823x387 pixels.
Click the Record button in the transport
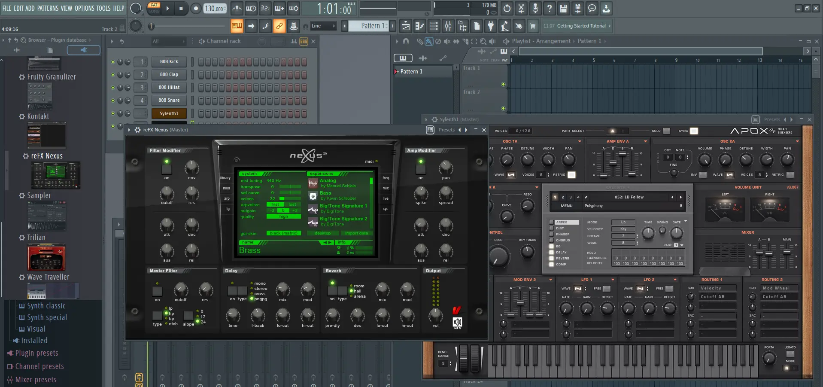click(x=196, y=9)
